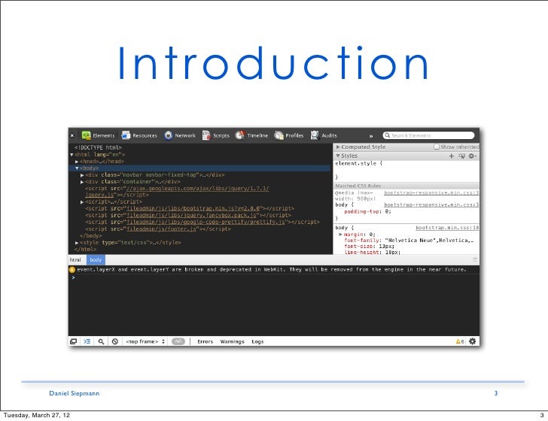Open bootstrap-responsive.min.css link beside body rule

click(x=431, y=205)
